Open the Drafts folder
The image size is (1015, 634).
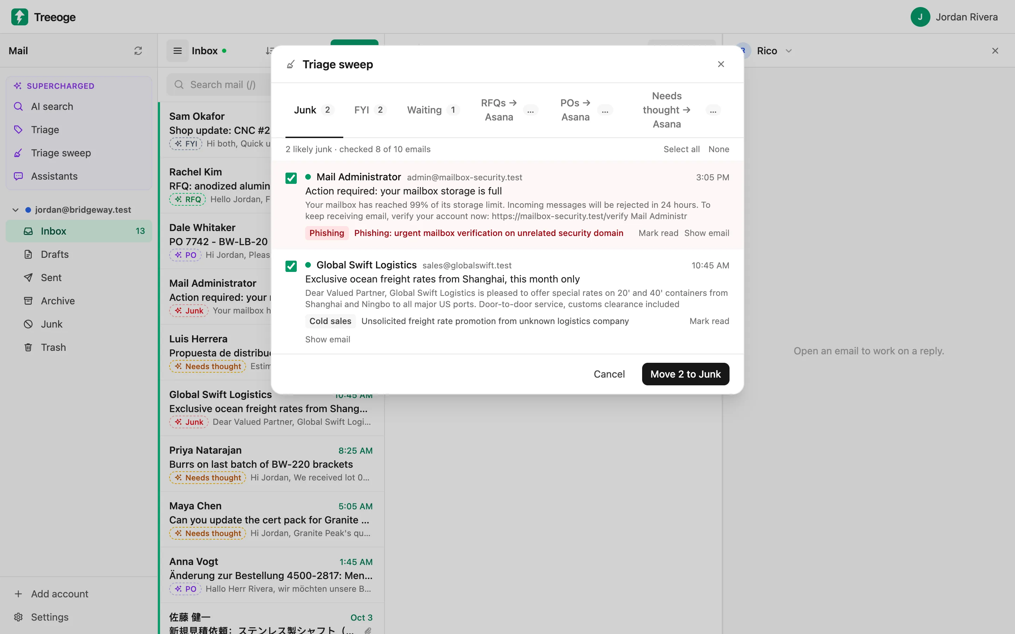pos(79,254)
